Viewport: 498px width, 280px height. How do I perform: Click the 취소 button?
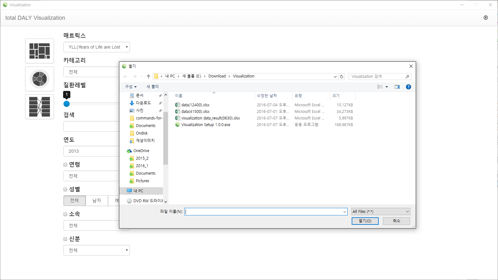coord(396,221)
